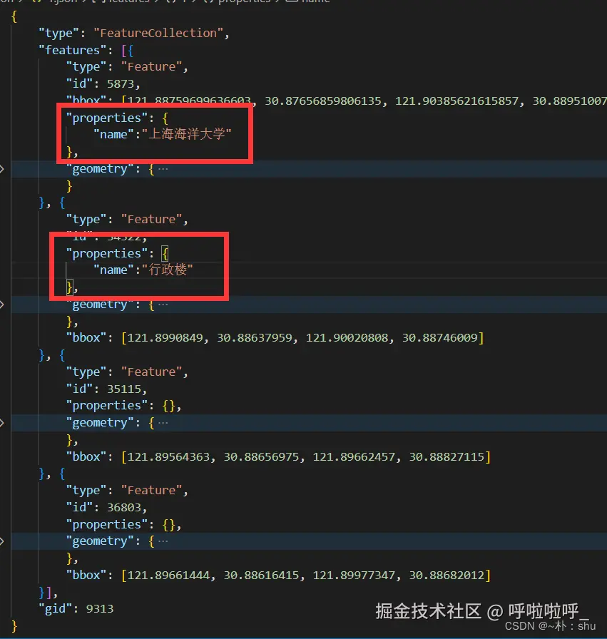The image size is (607, 639).
Task: Click the opening bracket after "features"
Action: [x=124, y=51]
